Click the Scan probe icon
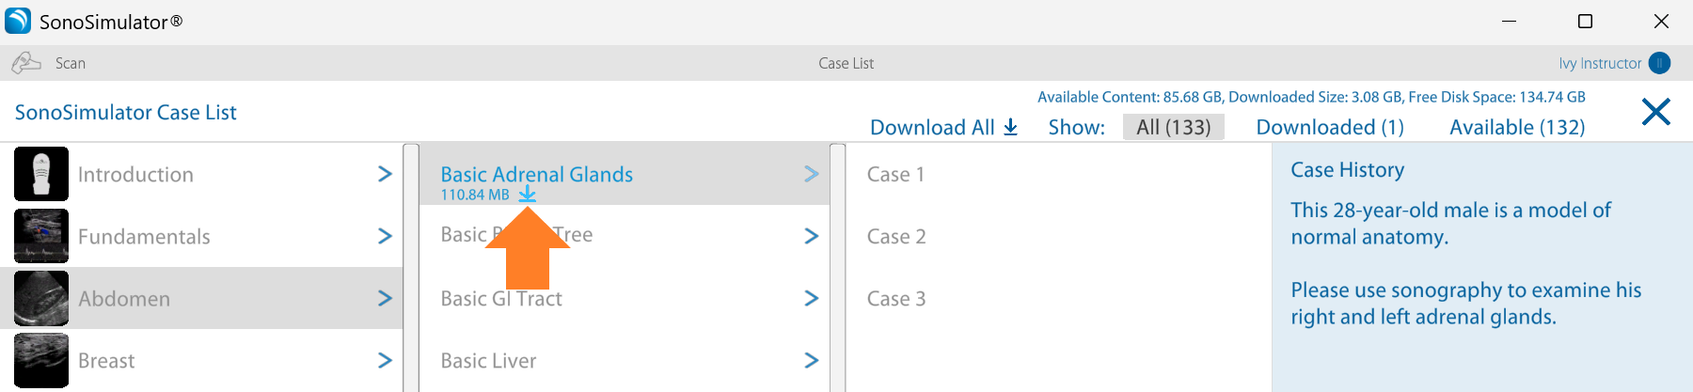The image size is (1693, 392). [x=26, y=63]
